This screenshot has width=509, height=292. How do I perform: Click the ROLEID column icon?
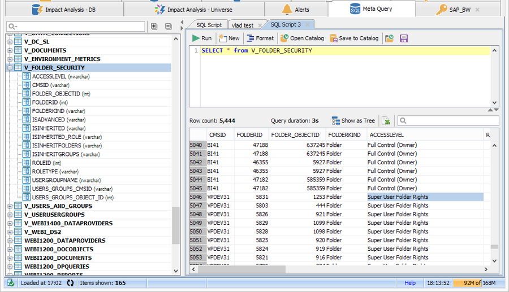(27, 163)
